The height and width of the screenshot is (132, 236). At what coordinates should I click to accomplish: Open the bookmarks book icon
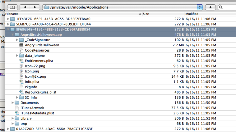coord(12,7)
